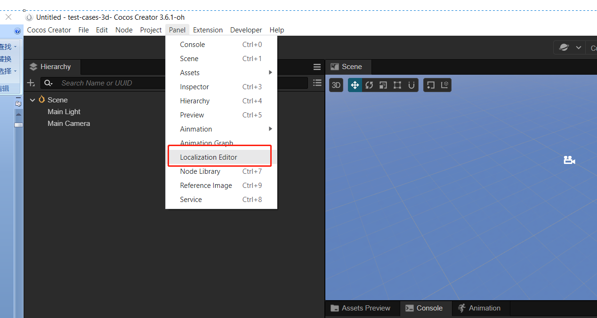Open the preview platform dropdown arrow
Viewport: 597px width, 318px height.
point(579,47)
